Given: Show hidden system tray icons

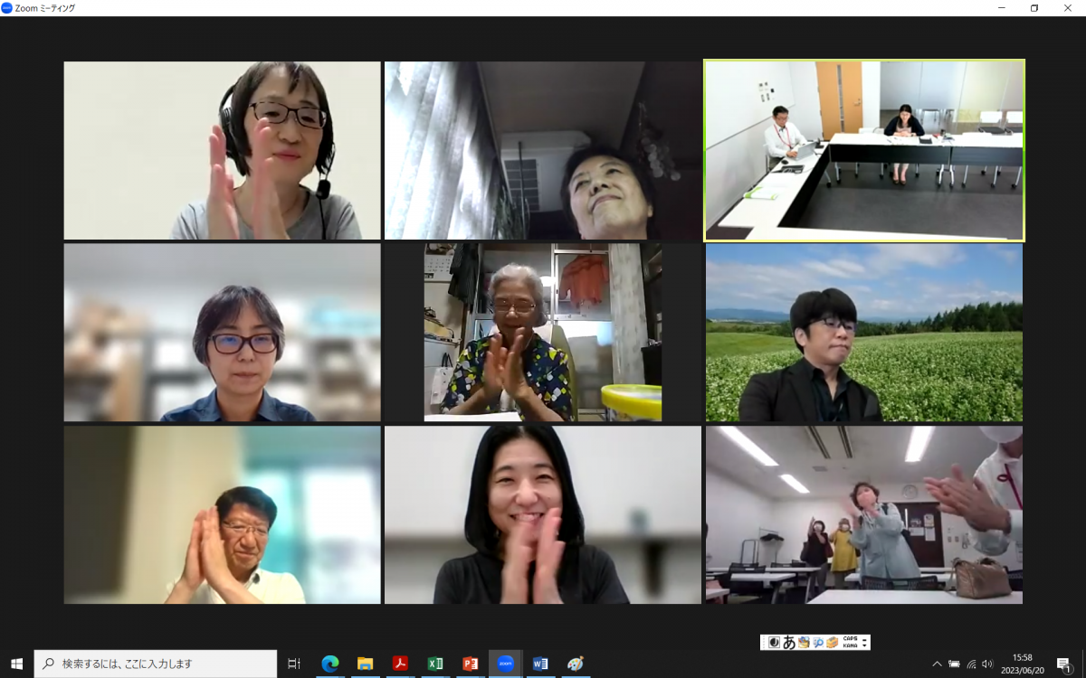Looking at the screenshot, I should tap(938, 664).
